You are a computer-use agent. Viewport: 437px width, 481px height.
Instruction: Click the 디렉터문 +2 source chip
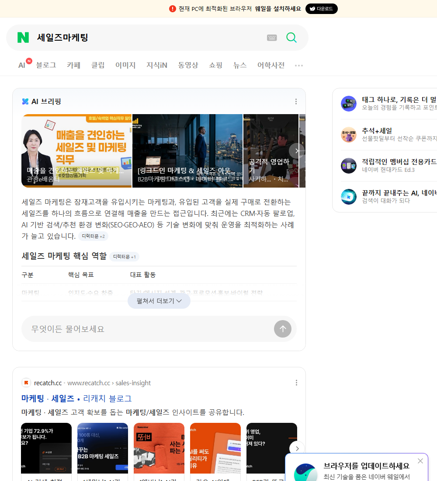coord(93,236)
